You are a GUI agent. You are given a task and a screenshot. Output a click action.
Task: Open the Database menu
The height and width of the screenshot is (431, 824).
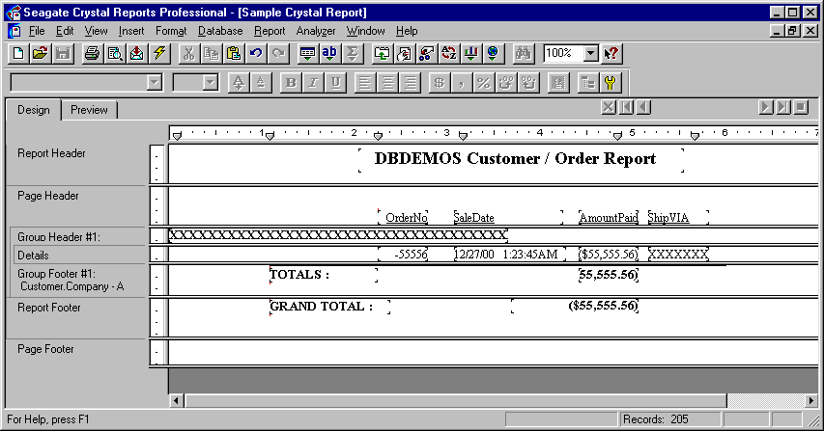pos(220,31)
